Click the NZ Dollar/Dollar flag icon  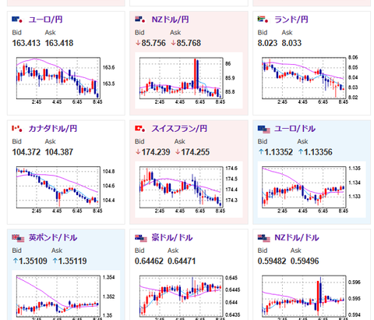(264, 238)
